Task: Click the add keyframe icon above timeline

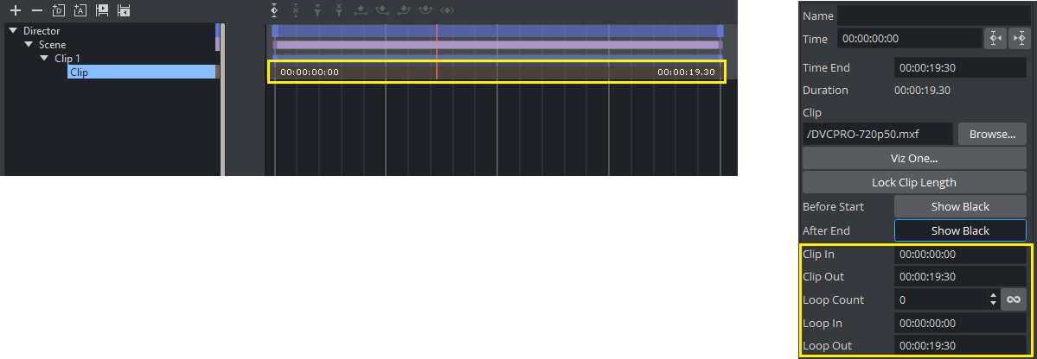Action: [274, 11]
